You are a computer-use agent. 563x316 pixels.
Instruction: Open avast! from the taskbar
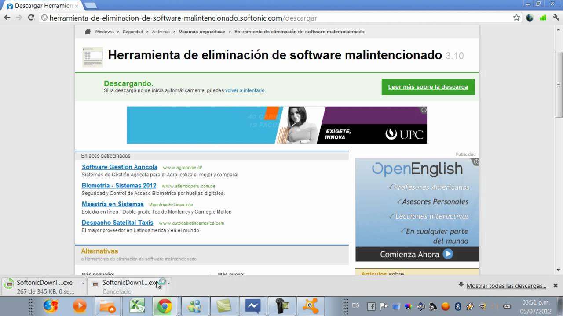point(311,306)
